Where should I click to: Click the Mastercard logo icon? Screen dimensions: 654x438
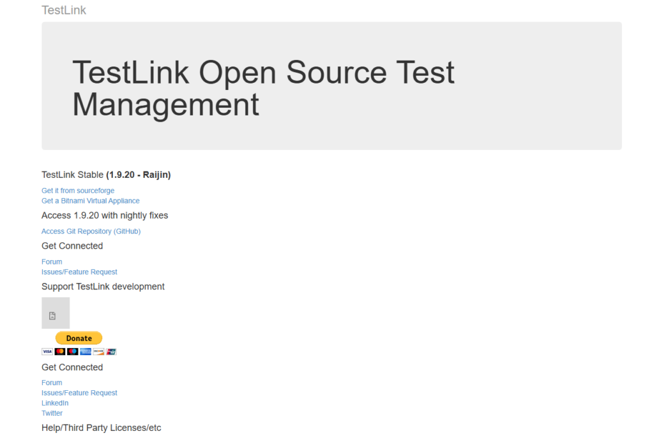point(60,351)
